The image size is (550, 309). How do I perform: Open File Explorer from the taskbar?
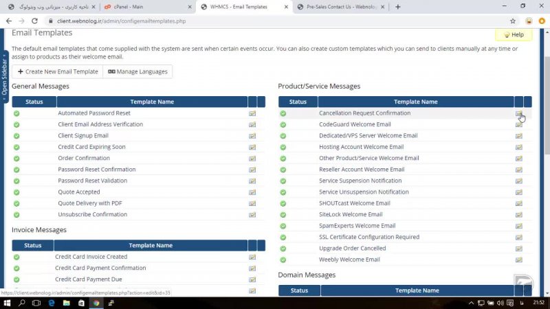coord(66,303)
